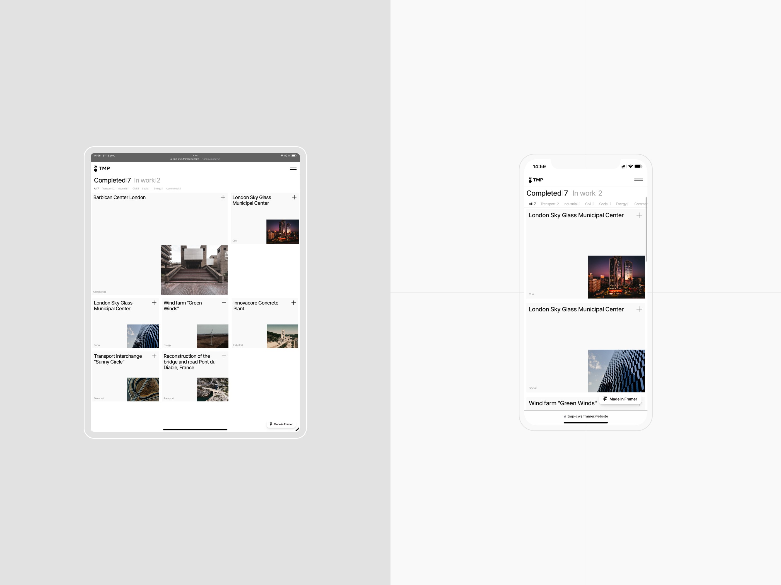Click plus on Pont du Diable bridge card

pyautogui.click(x=224, y=356)
